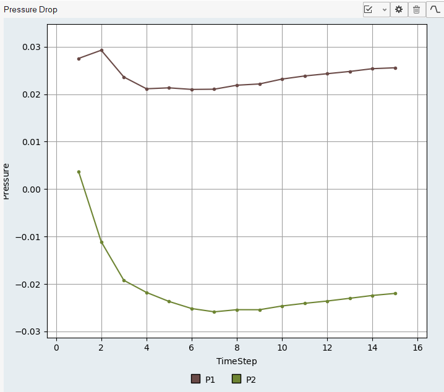444x392 pixels.
Task: Click the P2 green color swatch in legend
Action: click(236, 378)
